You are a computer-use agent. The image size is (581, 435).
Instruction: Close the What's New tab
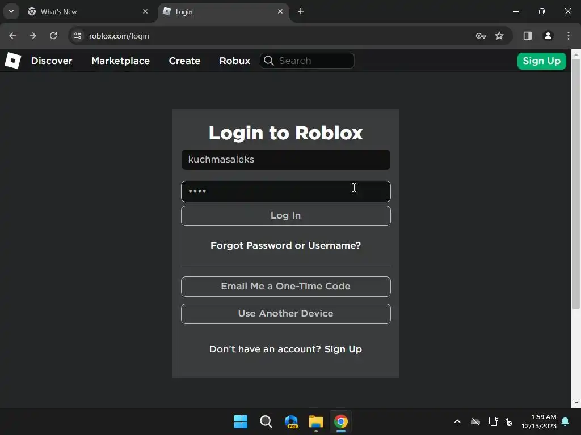145,11
